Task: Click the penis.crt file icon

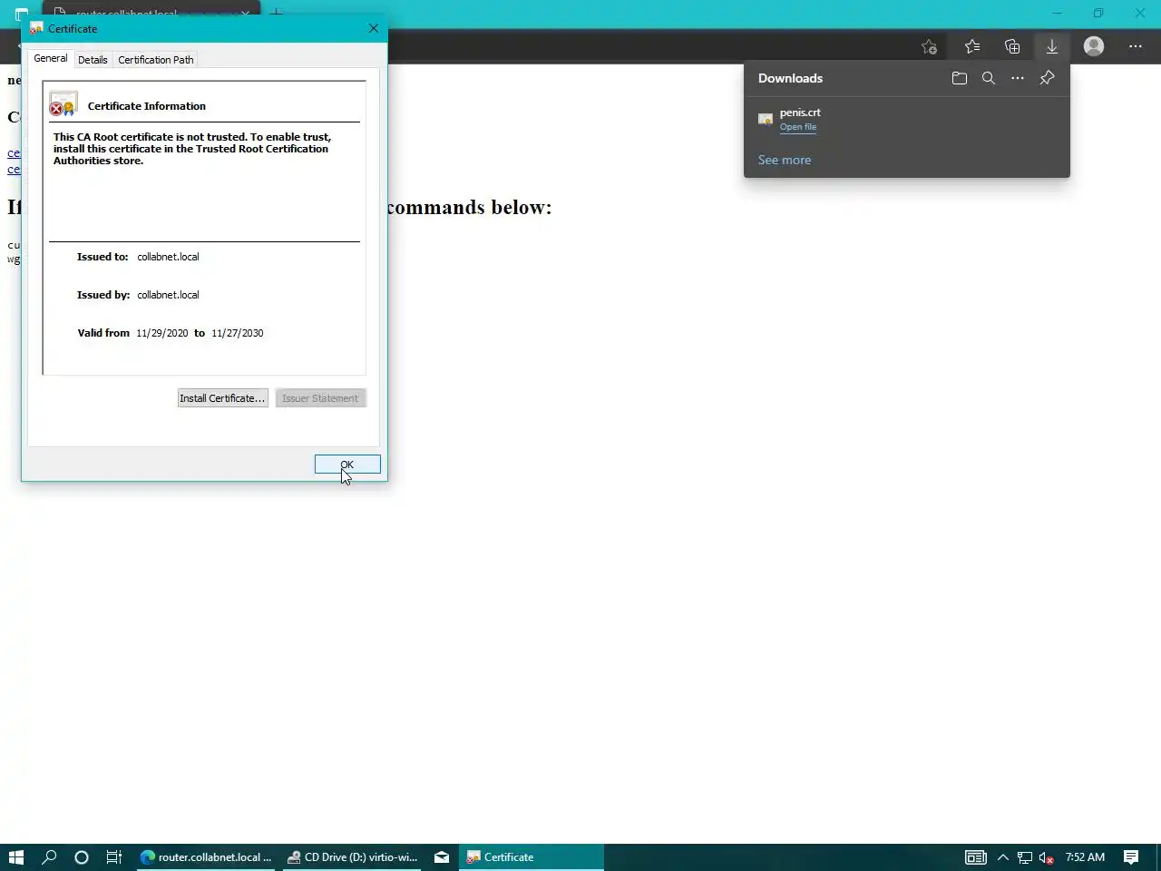Action: coord(766,119)
